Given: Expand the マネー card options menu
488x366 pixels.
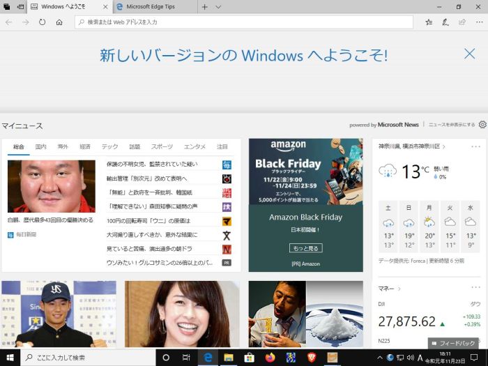Looking at the screenshot, I should (x=475, y=288).
